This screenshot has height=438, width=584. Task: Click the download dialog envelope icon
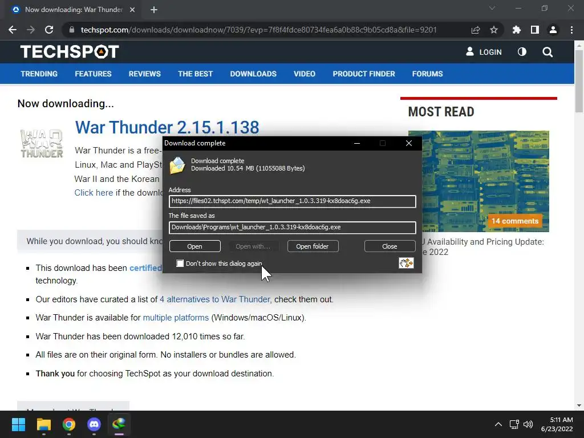pos(177,165)
